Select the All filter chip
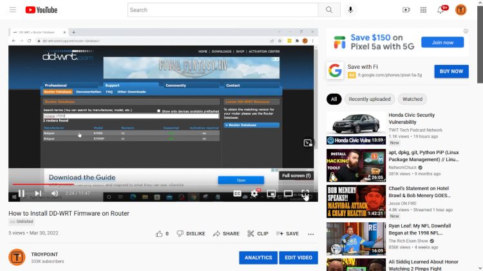Viewport: 483px width, 271px height. click(334, 99)
